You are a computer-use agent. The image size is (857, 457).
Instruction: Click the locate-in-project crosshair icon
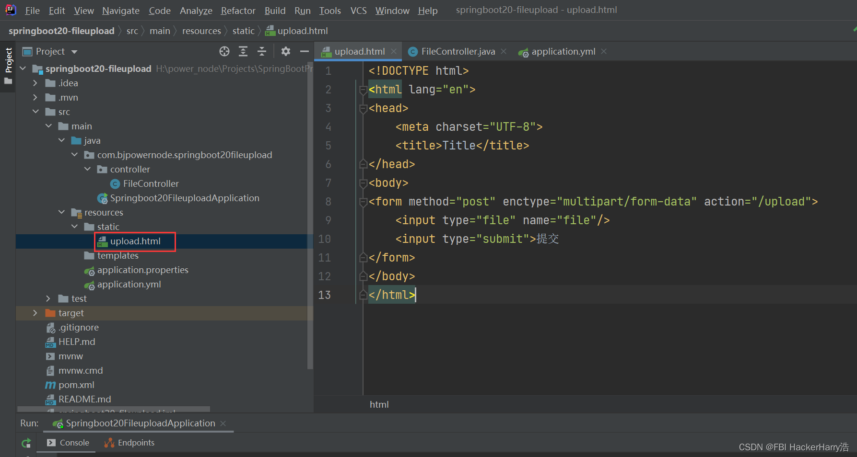click(x=224, y=51)
